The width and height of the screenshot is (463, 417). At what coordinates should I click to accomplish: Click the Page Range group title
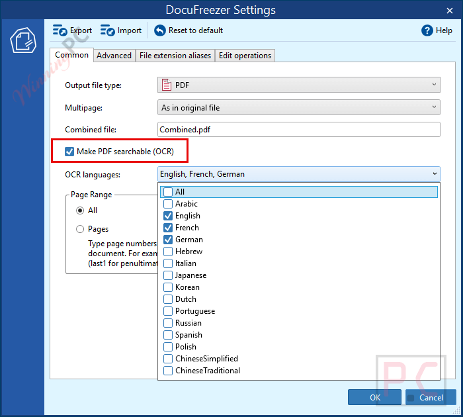pos(91,195)
